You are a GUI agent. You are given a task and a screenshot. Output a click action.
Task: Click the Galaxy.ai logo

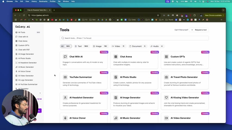click(x=23, y=27)
